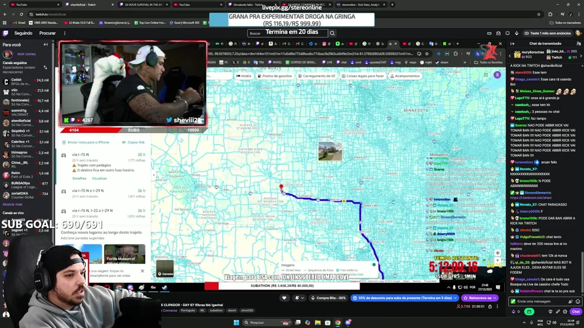Click the Windows taskbar Pesquisar box
The width and height of the screenshot is (584, 328).
[266, 323]
